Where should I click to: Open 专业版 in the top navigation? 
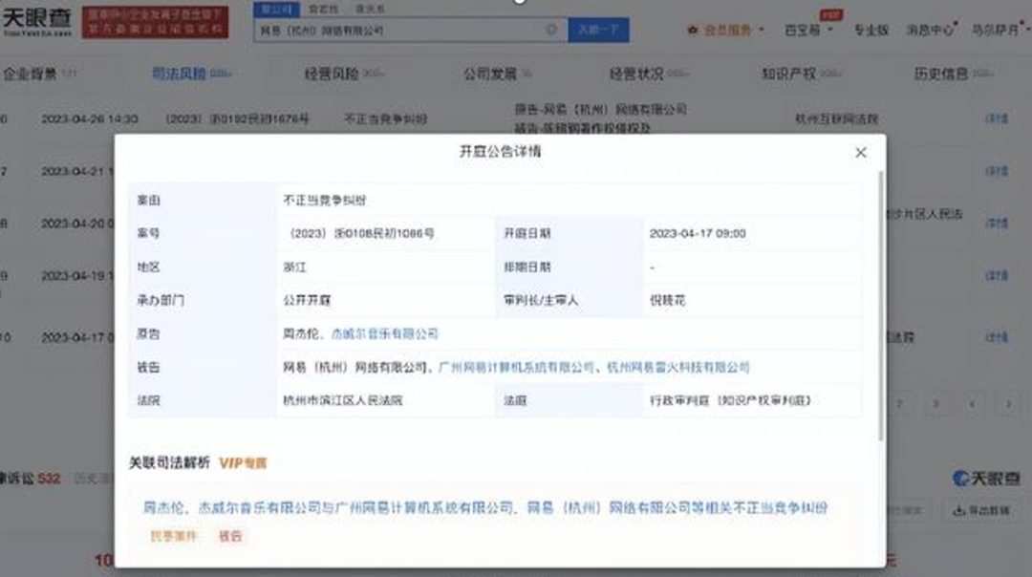pyautogui.click(x=871, y=30)
